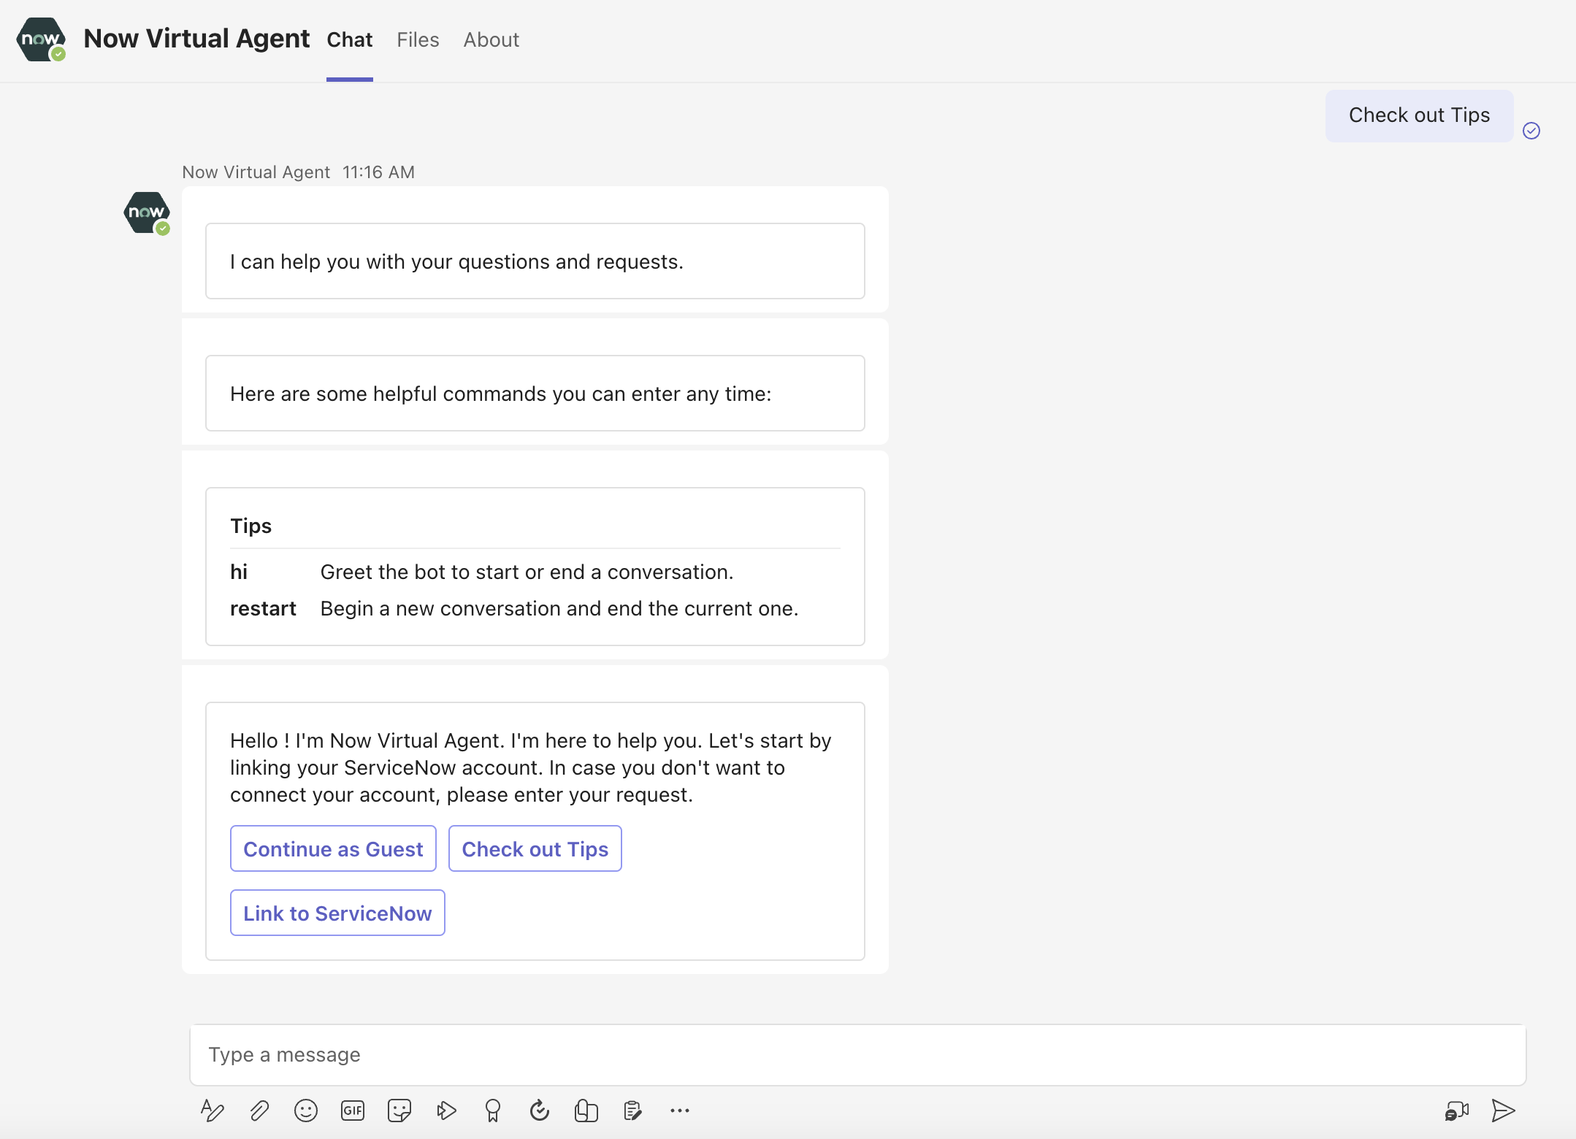Click the Continue as Guest button
Image resolution: width=1576 pixels, height=1139 pixels.
click(333, 849)
